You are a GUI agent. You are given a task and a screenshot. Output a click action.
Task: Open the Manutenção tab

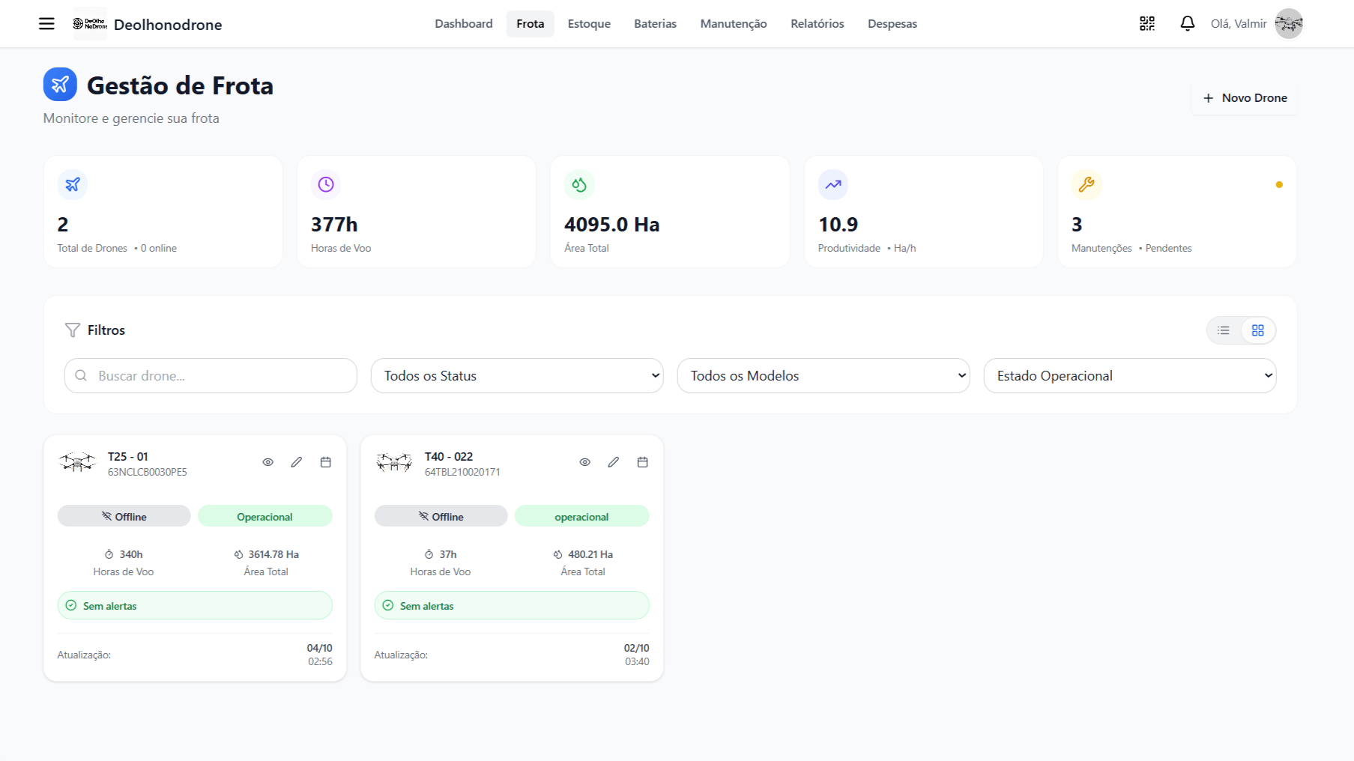click(733, 24)
